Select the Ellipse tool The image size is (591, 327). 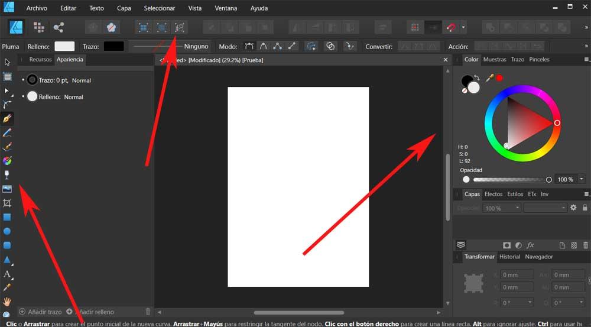click(7, 231)
